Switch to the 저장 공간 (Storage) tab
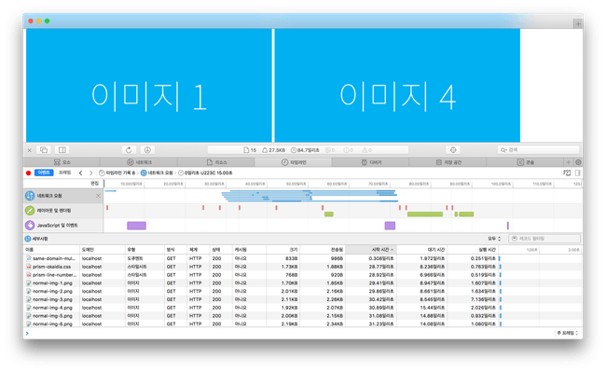 click(448, 162)
